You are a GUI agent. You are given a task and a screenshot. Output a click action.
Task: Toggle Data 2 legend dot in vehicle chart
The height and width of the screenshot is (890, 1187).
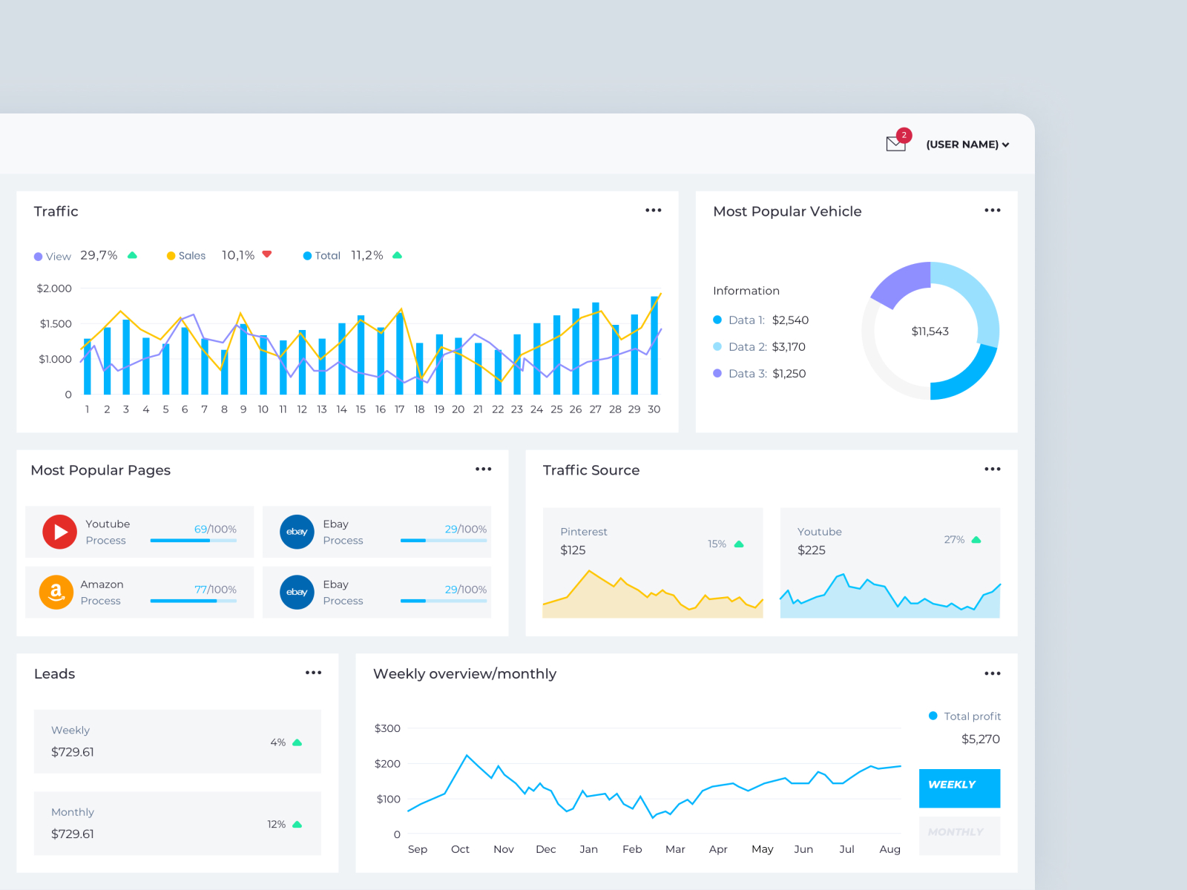[717, 346]
